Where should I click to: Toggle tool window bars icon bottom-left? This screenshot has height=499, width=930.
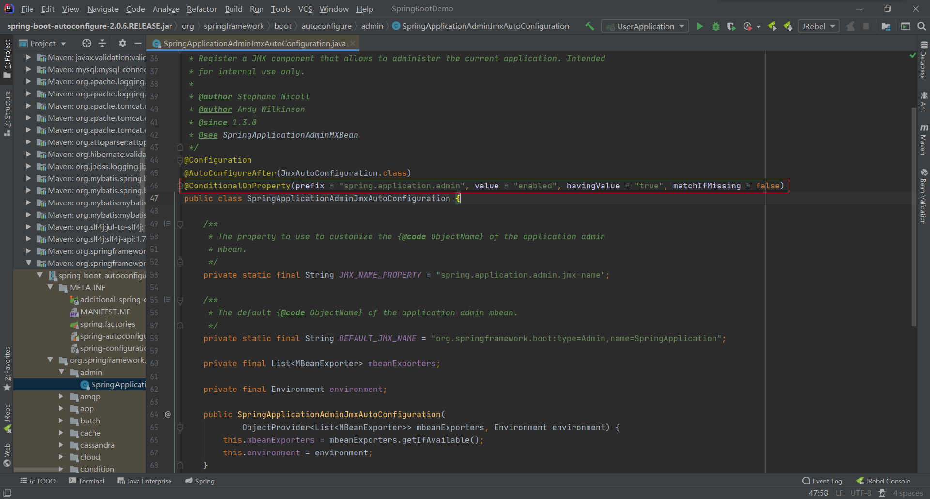(7, 493)
